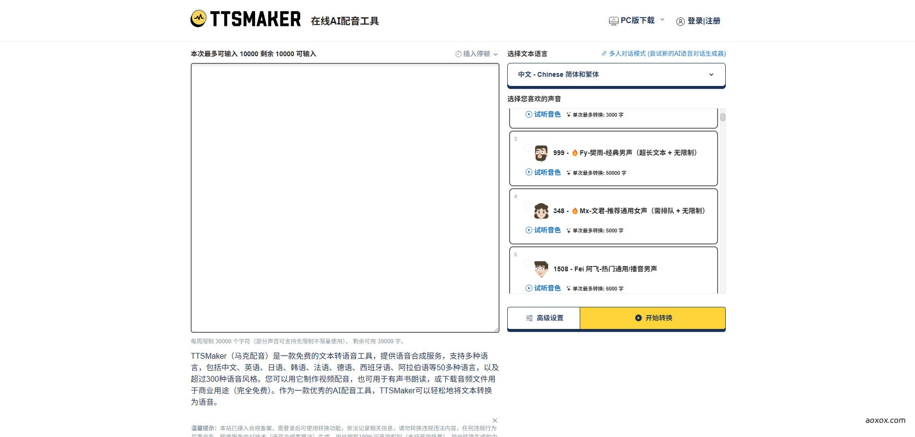
Task: Click inside the main text input area
Action: tap(345, 198)
